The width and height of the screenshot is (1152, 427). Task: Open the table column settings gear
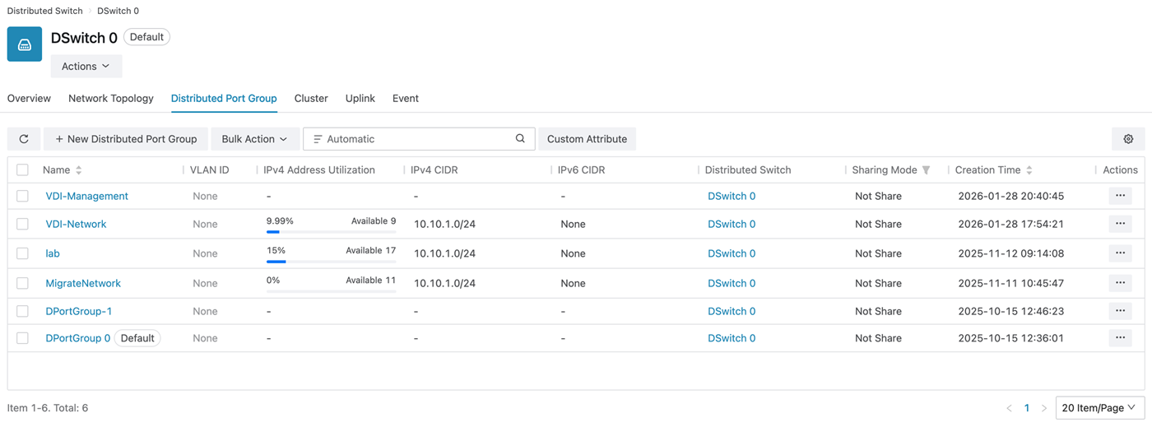[1128, 139]
